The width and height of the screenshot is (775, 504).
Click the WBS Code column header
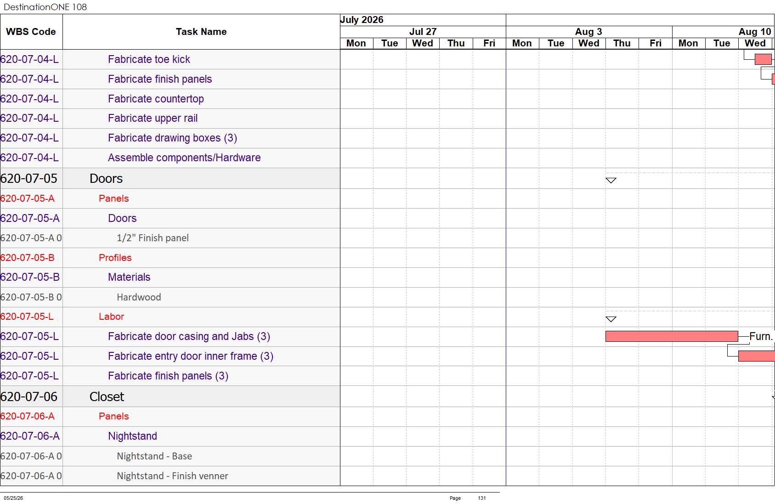pos(31,32)
